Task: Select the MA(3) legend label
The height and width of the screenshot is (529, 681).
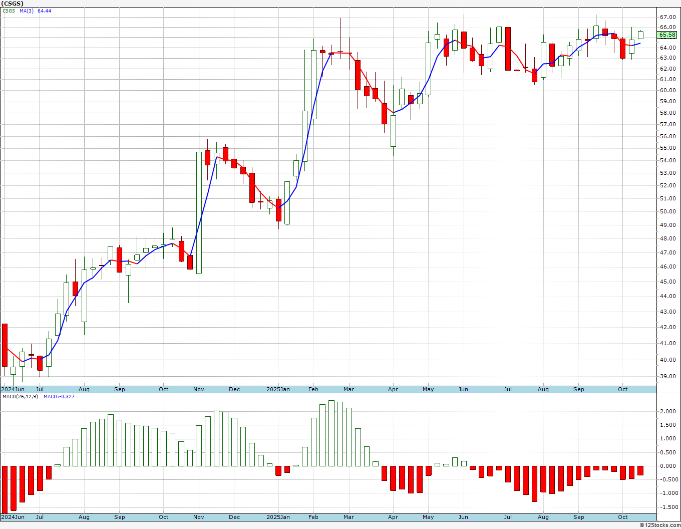Action: tap(27, 11)
